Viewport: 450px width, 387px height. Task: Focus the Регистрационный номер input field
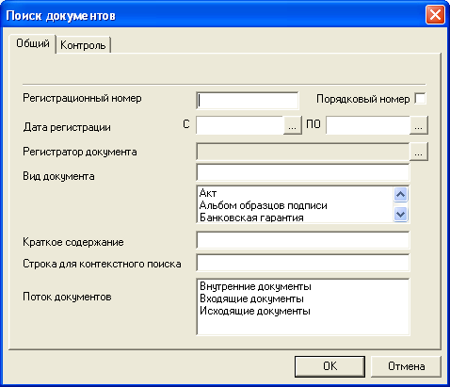248,101
